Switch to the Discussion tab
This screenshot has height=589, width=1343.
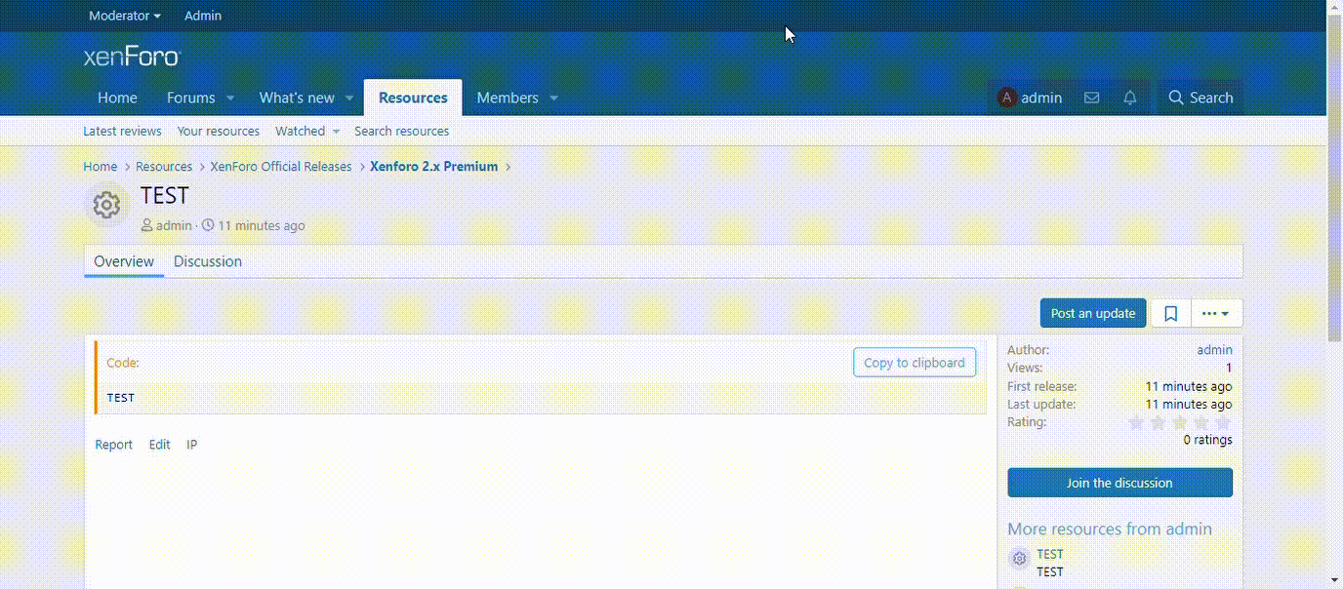pos(208,261)
